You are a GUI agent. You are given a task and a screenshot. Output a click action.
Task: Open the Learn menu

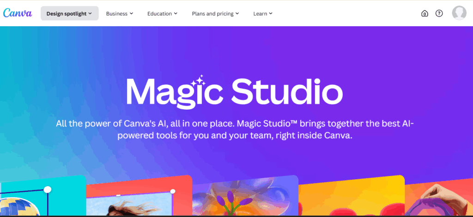(263, 13)
